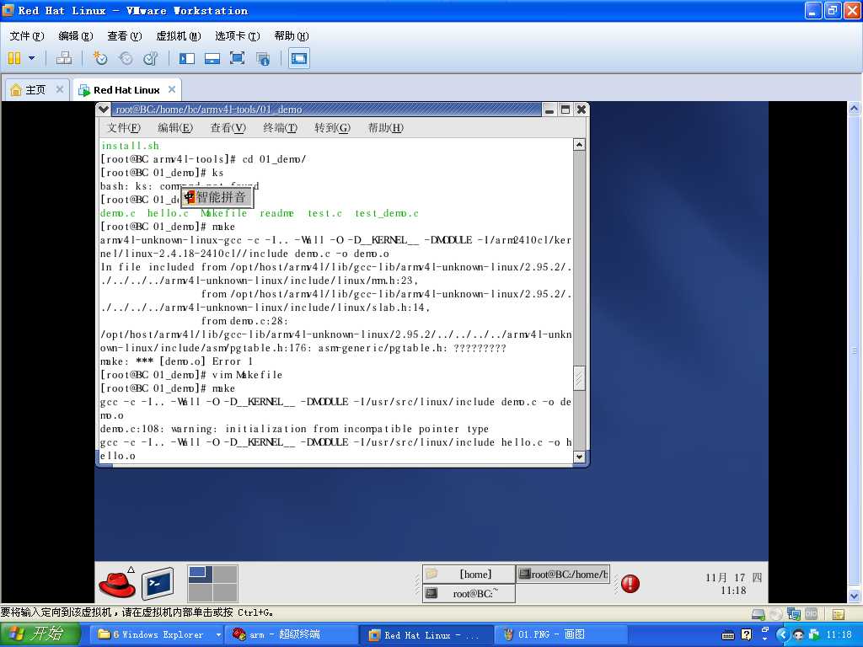
Task: Open the Red Hat main menu icon
Action: pos(116,584)
